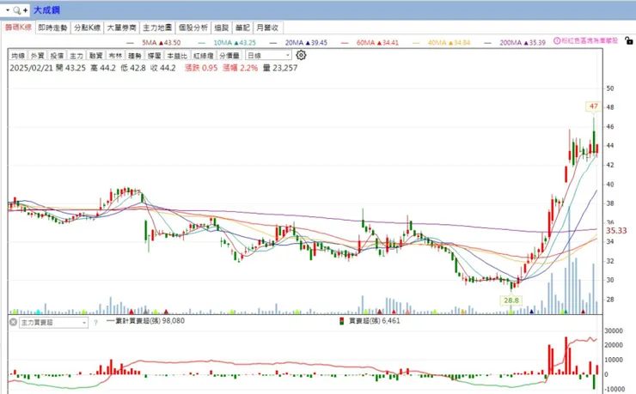Screen dimensions: 636x394
Task: Click the 累計買賣超(張) 98,080 legend
Action: [x=145, y=321]
